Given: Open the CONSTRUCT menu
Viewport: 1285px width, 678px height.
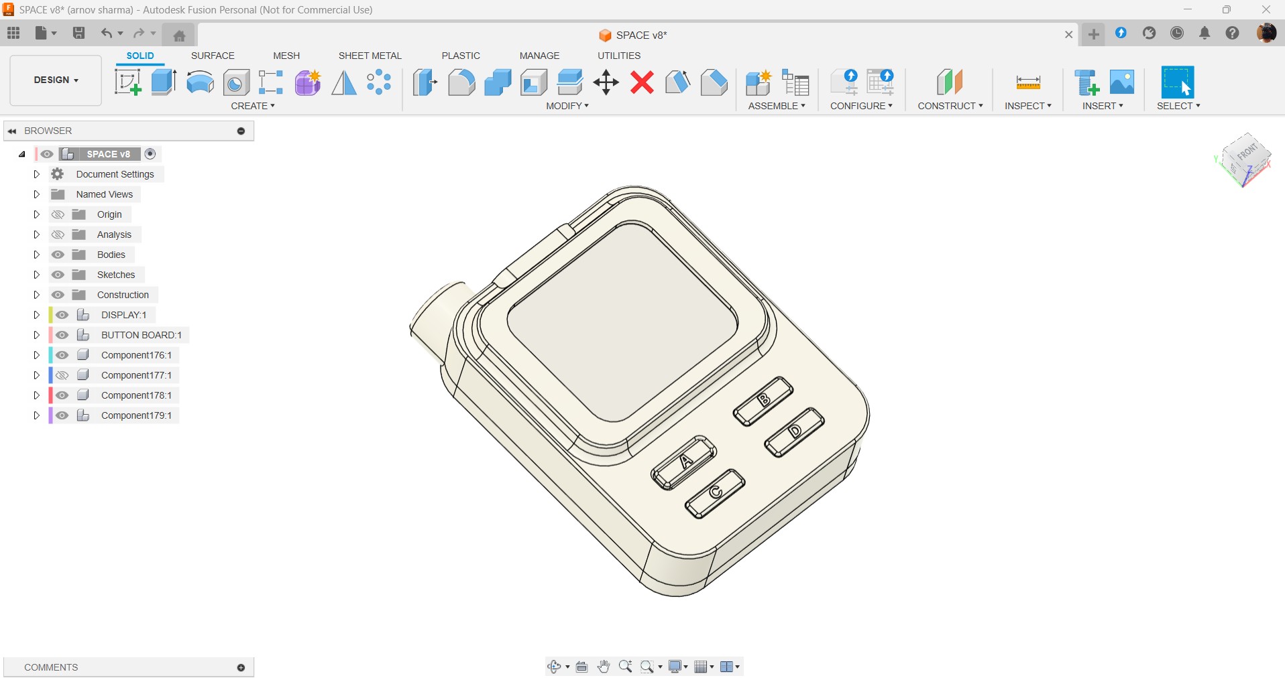Looking at the screenshot, I should click(950, 106).
